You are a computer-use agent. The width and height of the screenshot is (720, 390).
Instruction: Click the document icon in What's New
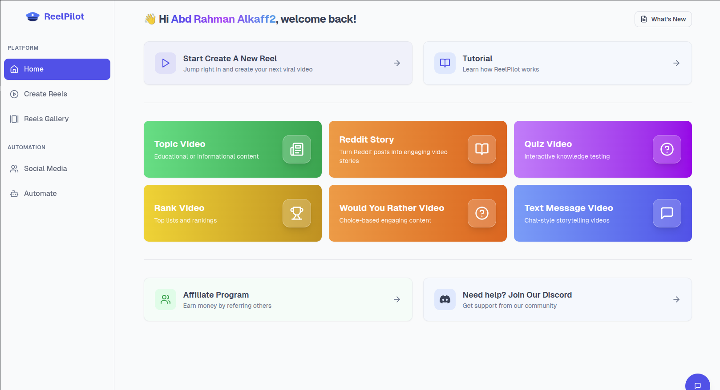coord(644,19)
